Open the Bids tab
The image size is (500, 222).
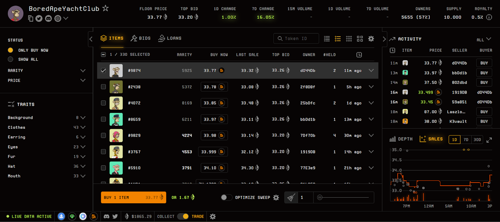pos(141,38)
